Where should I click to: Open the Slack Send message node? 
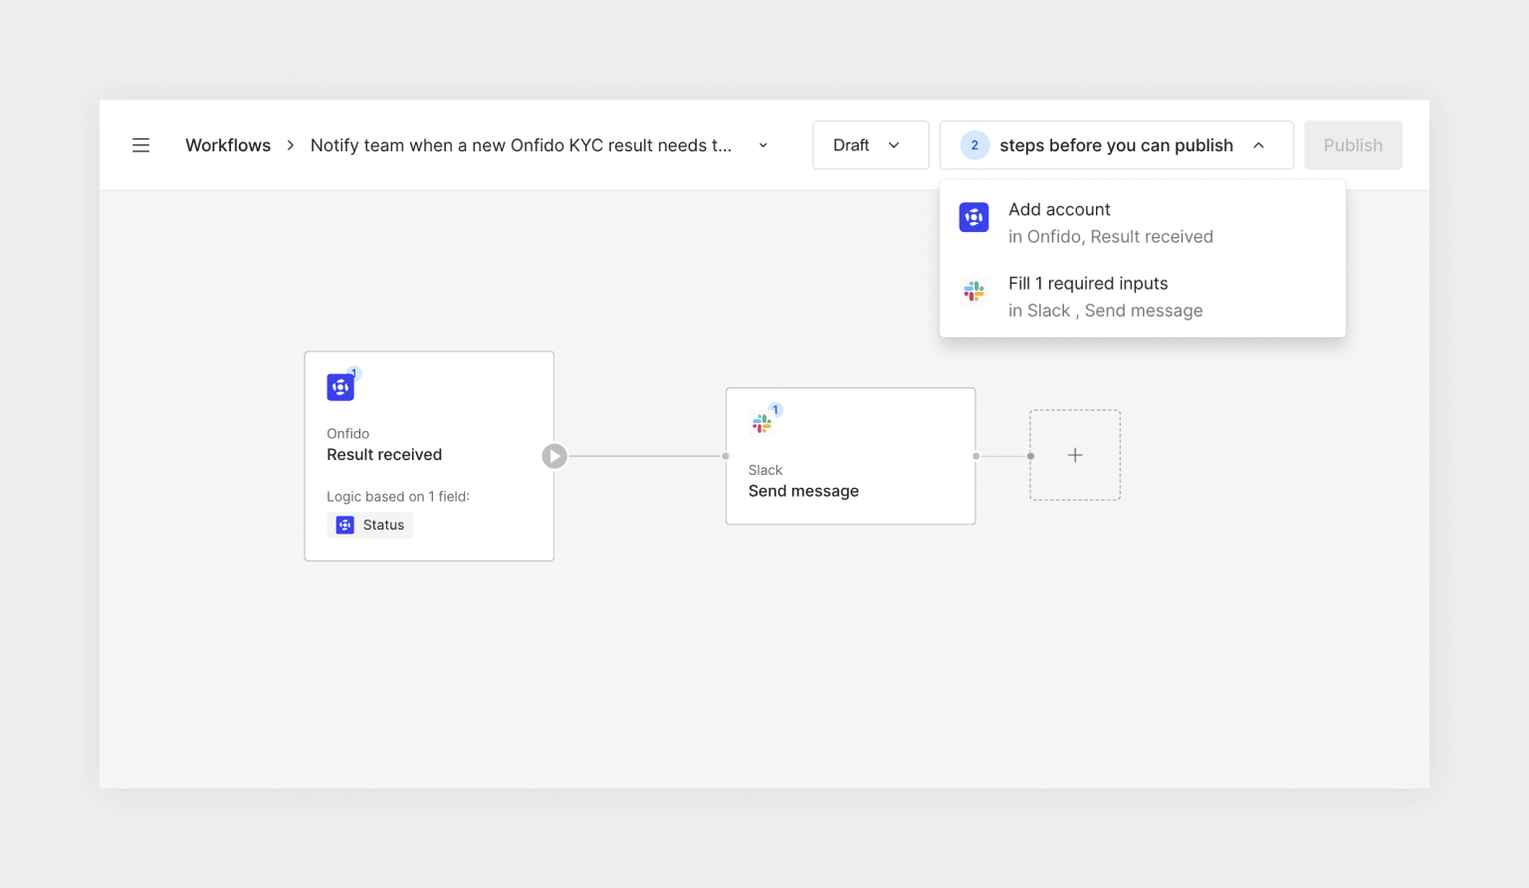[851, 456]
